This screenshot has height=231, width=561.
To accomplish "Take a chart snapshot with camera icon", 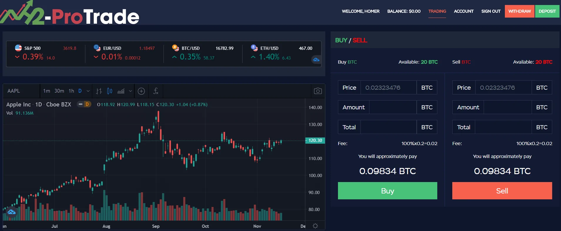I will (x=318, y=91).
